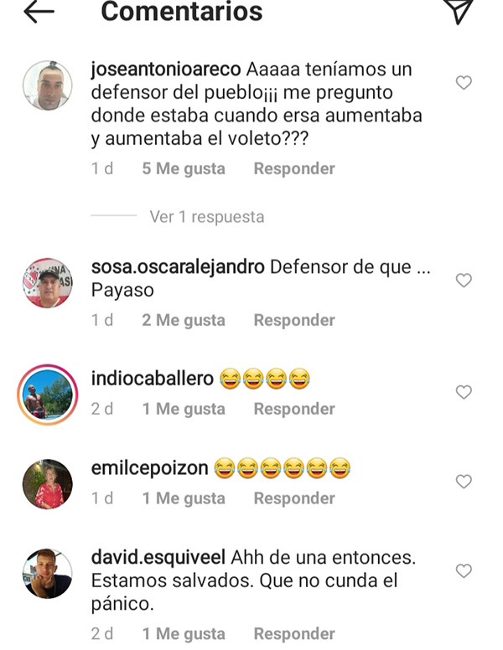
Task: Open the emilcepoizon username link
Action: 149,468
